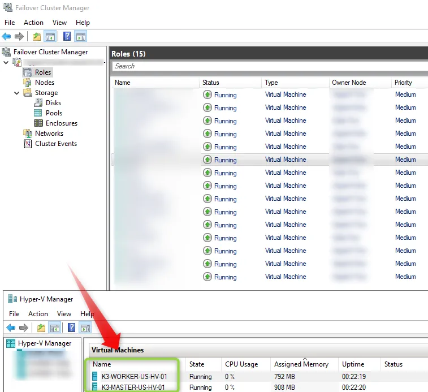Open Help menu in Failover Cluster Manager
This screenshot has height=392, width=428.
click(x=83, y=23)
